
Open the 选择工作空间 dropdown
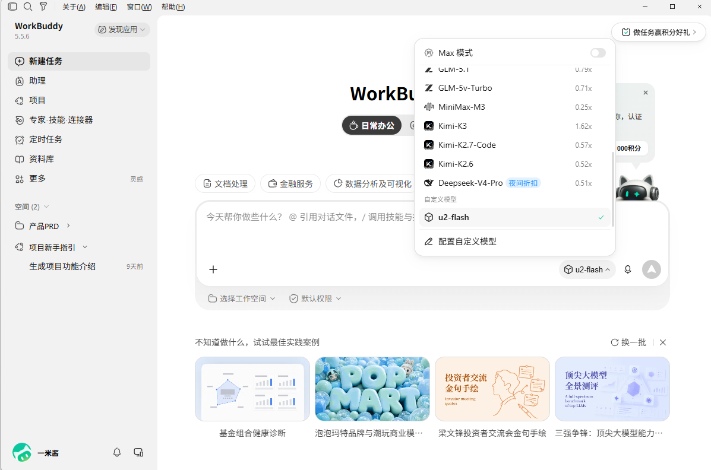coord(242,298)
